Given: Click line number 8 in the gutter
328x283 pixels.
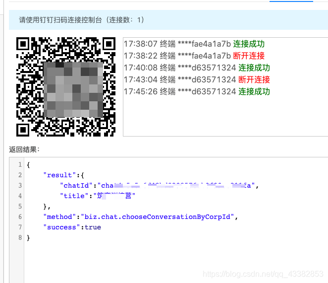Looking at the screenshot, I should coord(20,237).
